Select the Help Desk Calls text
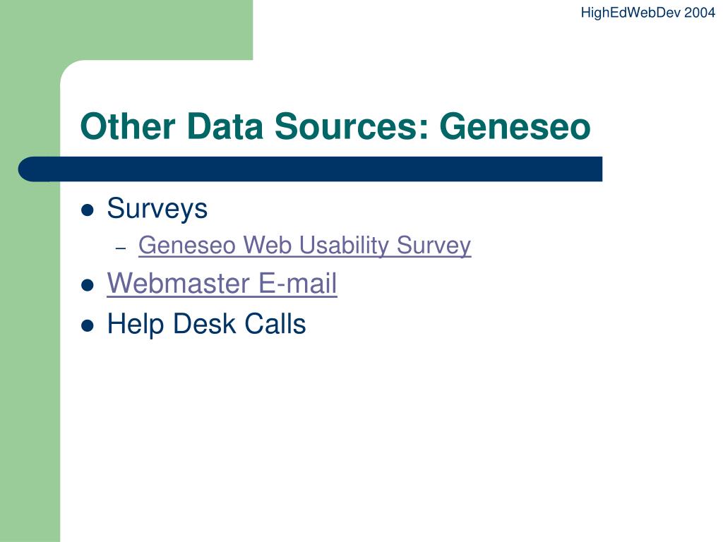 tap(206, 323)
